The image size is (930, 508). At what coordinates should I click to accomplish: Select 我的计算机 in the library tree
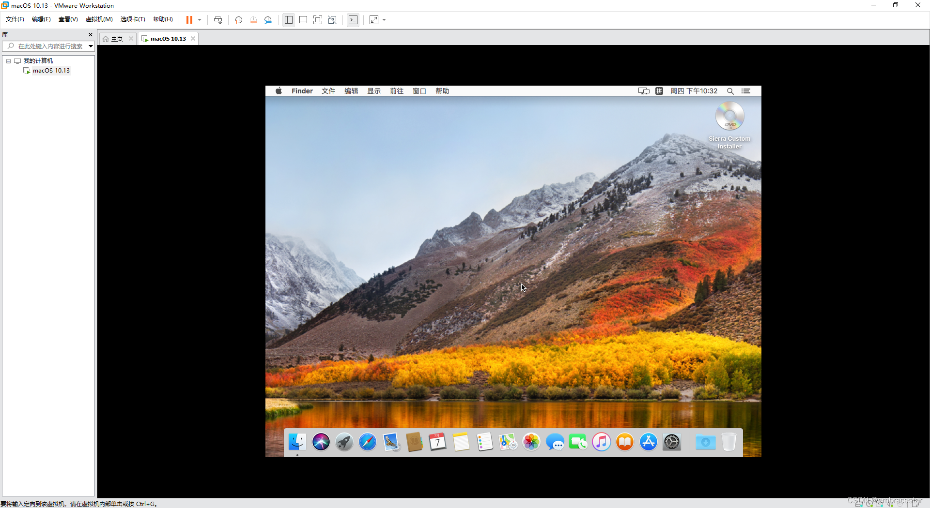click(x=38, y=61)
